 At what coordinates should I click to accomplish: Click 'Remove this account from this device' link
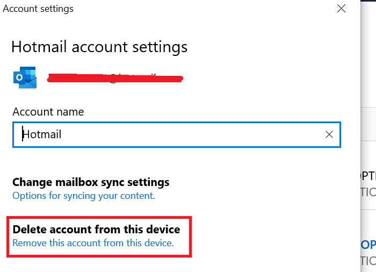(x=93, y=243)
